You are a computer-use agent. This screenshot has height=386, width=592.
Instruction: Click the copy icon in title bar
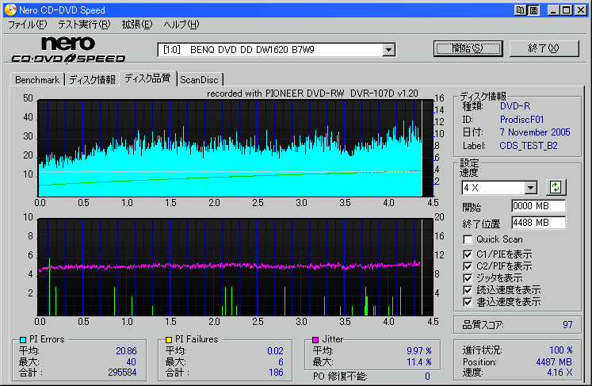click(x=520, y=10)
